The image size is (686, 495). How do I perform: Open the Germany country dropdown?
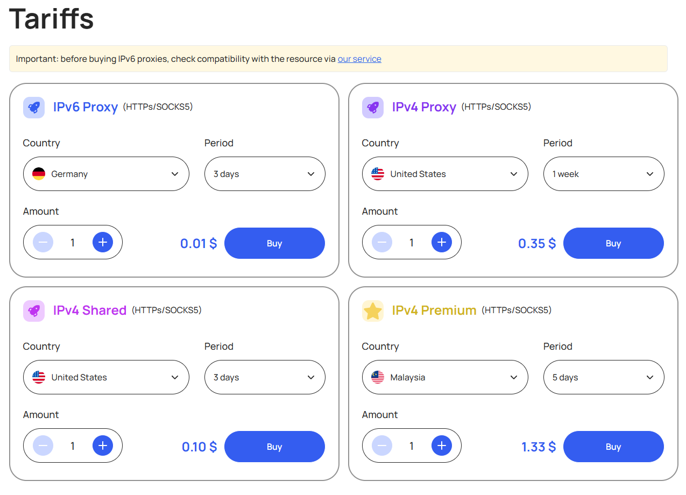pos(106,174)
